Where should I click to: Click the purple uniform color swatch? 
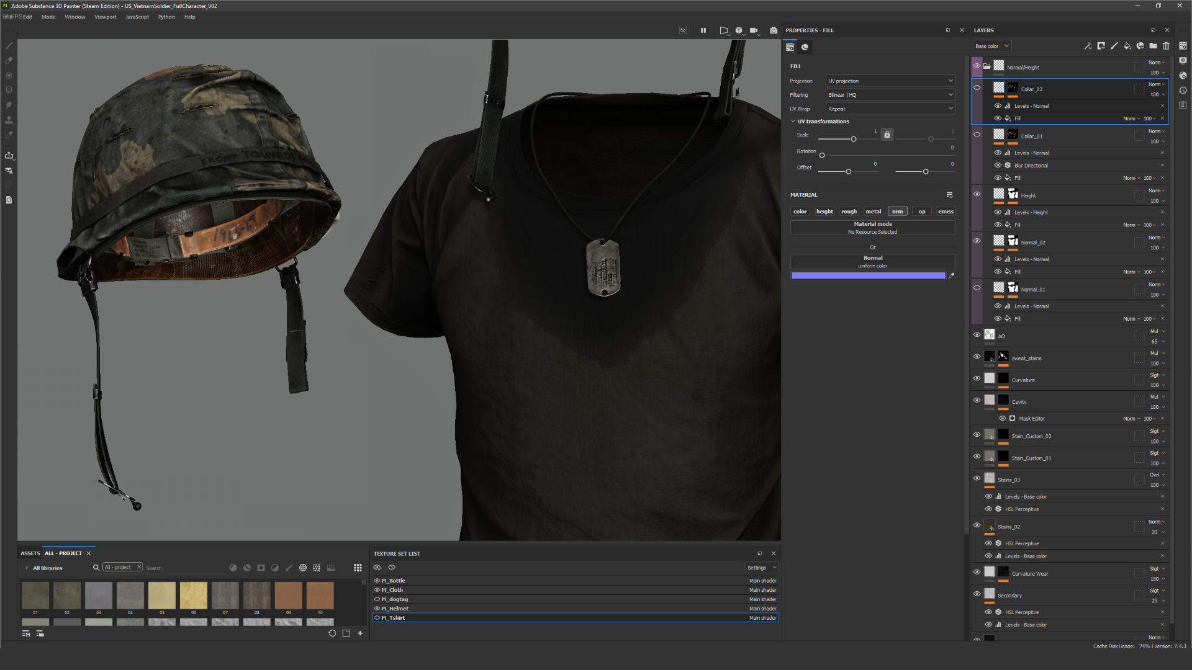tap(867, 275)
